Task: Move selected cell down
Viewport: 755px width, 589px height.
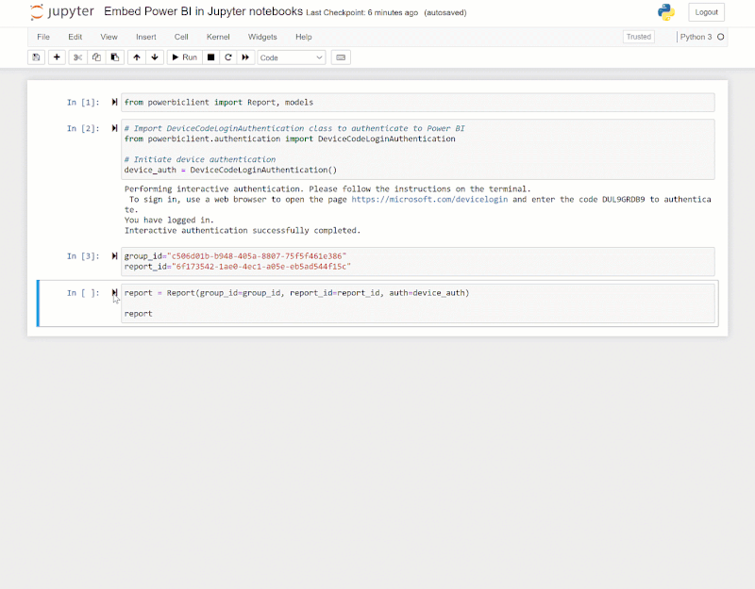Action: pyautogui.click(x=155, y=57)
